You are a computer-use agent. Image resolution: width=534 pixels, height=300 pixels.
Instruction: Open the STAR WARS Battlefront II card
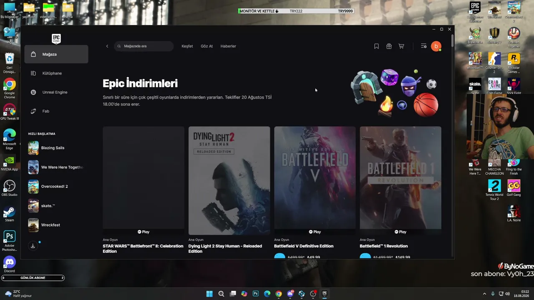[x=144, y=180]
